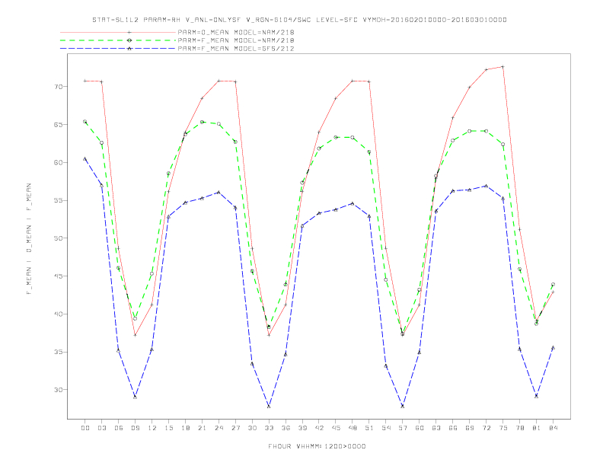The width and height of the screenshot is (603, 466).
Task: Click the red plus marker in legend
Action: pos(129,32)
